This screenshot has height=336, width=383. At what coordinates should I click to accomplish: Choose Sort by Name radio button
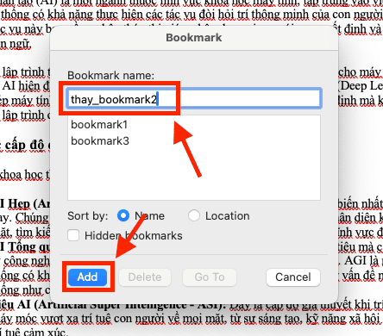click(x=123, y=215)
